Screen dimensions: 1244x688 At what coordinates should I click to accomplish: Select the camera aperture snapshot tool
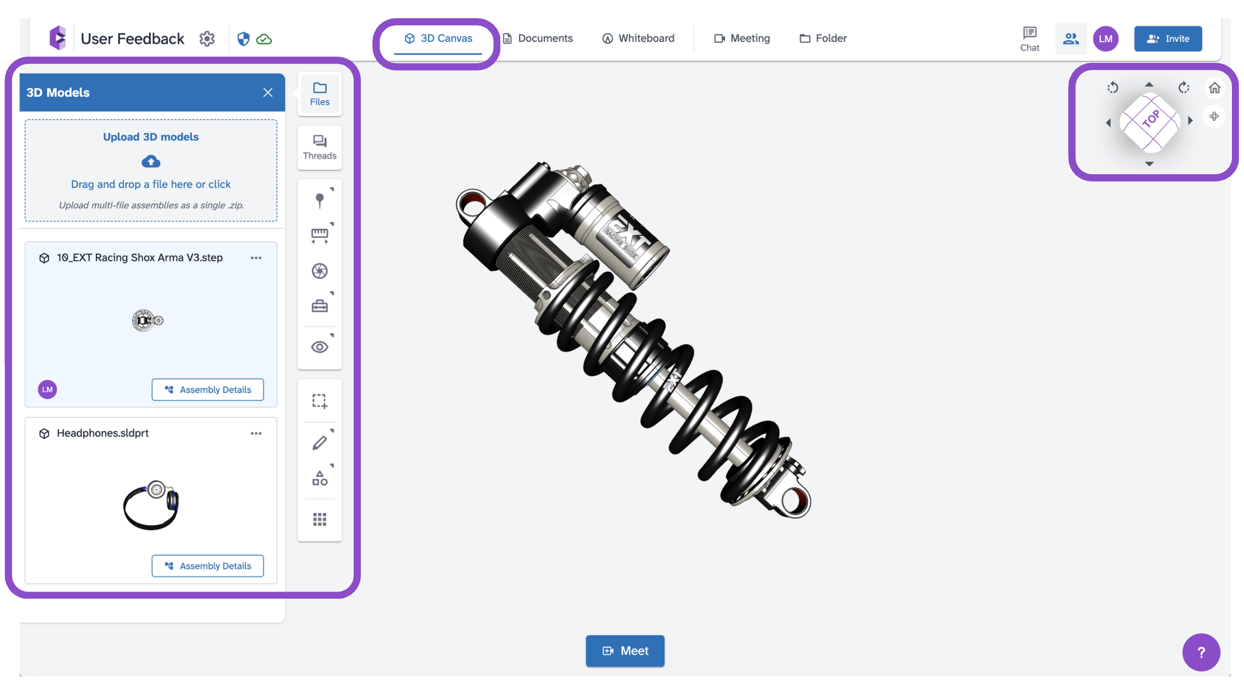(x=320, y=271)
